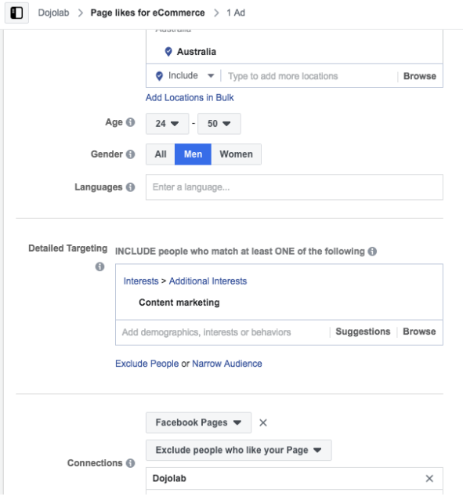Open the Include location dropdown
Image resolution: width=463 pixels, height=500 pixels.
185,76
